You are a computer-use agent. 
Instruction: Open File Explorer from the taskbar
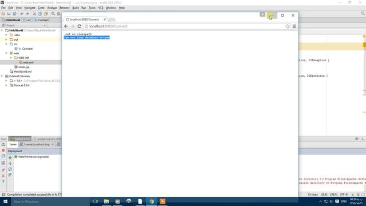click(106, 201)
